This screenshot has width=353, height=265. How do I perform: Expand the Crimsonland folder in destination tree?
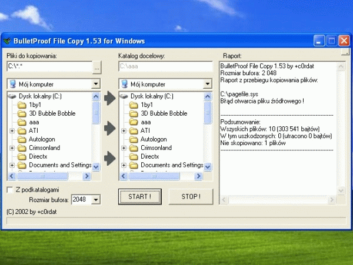point(124,148)
